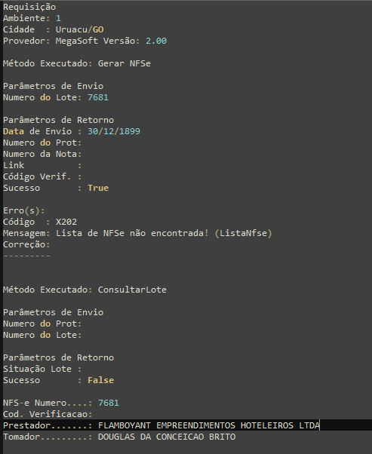Click the Sucesso False value
The height and width of the screenshot is (454, 372).
point(101,380)
